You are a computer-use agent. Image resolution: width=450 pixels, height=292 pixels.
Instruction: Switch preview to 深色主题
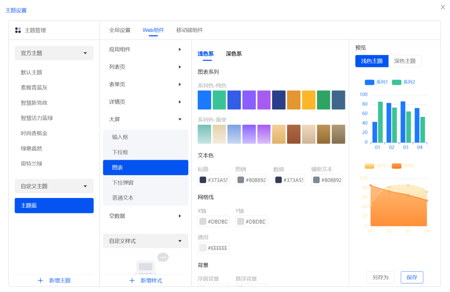(405, 61)
